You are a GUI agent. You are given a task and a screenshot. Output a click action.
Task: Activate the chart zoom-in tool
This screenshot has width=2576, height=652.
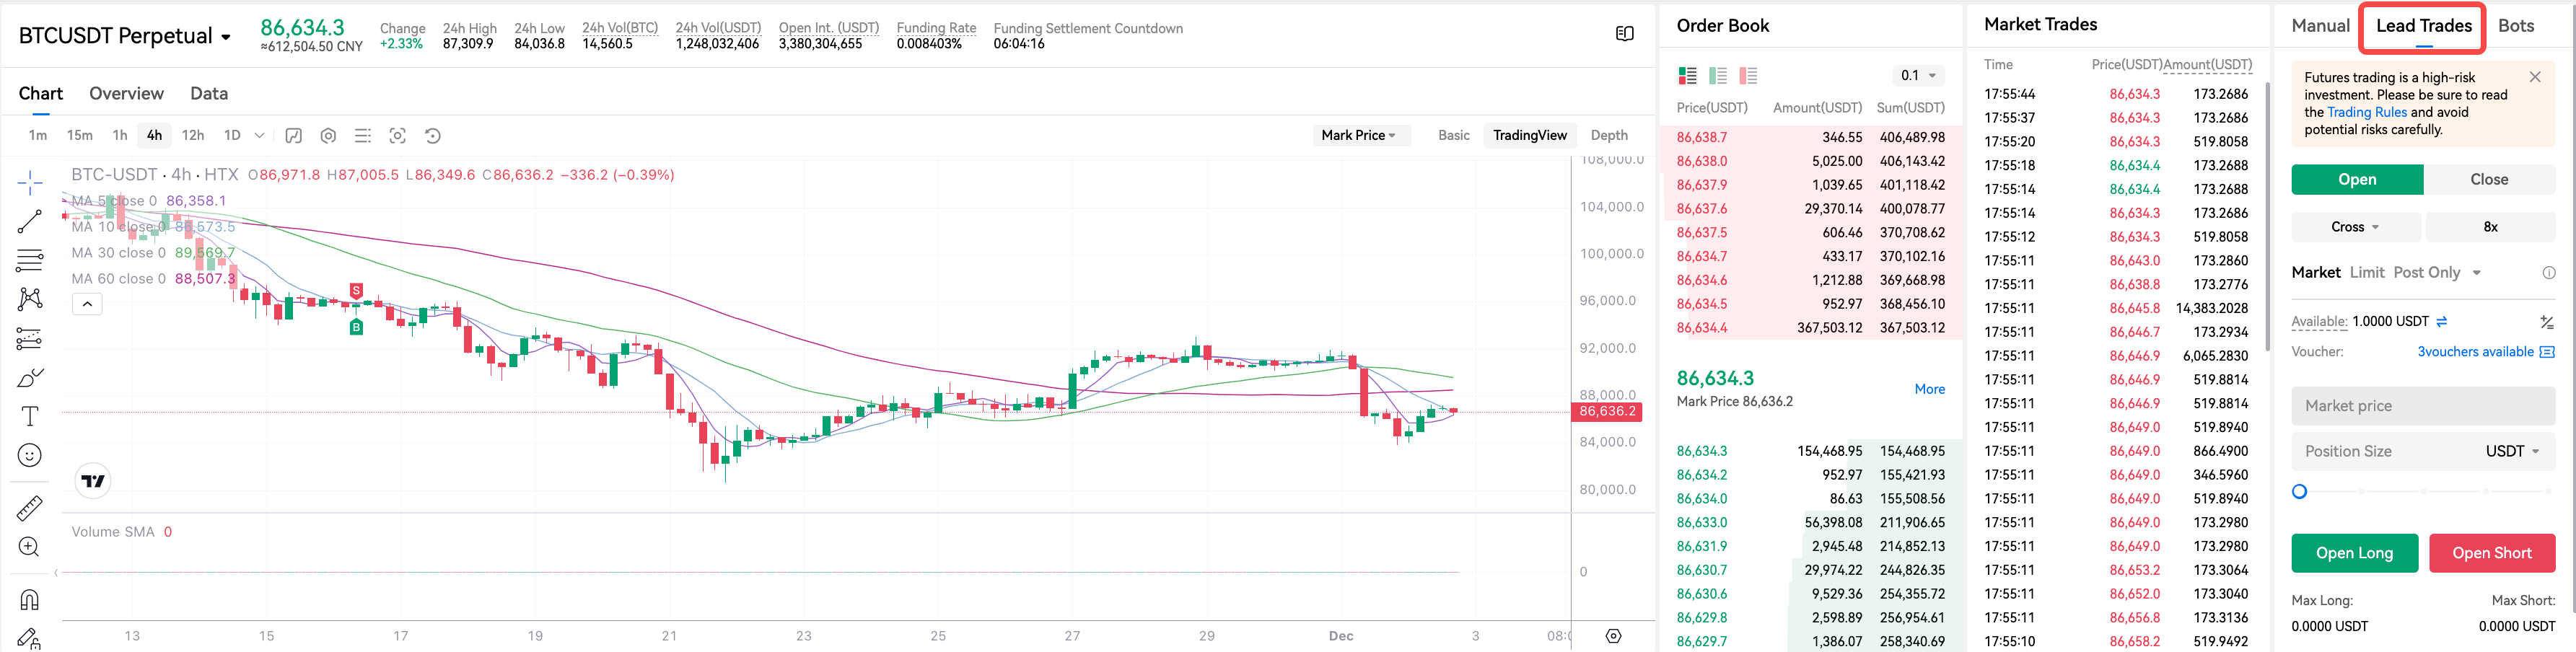(x=30, y=547)
